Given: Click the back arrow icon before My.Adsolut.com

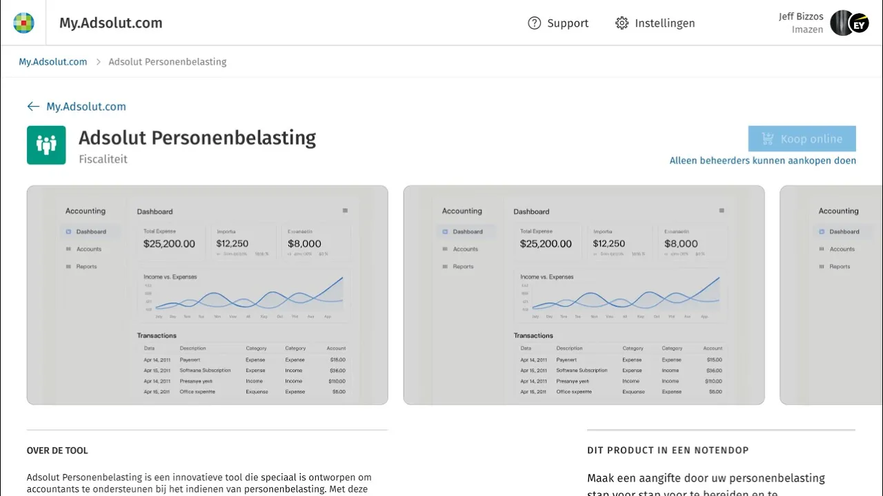Looking at the screenshot, I should tap(33, 106).
